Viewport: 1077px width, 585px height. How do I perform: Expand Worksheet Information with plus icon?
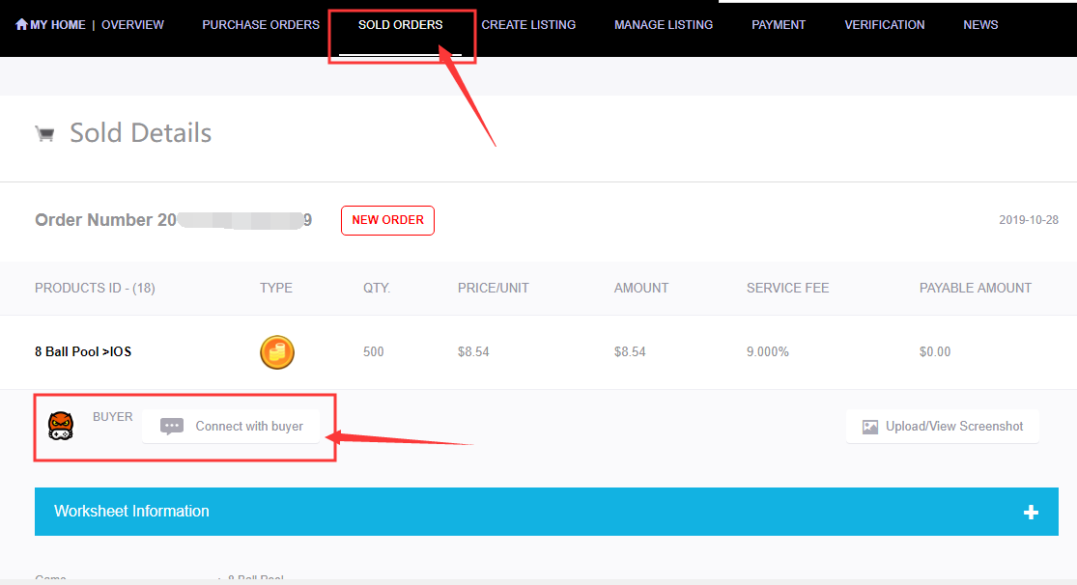pos(1031,512)
